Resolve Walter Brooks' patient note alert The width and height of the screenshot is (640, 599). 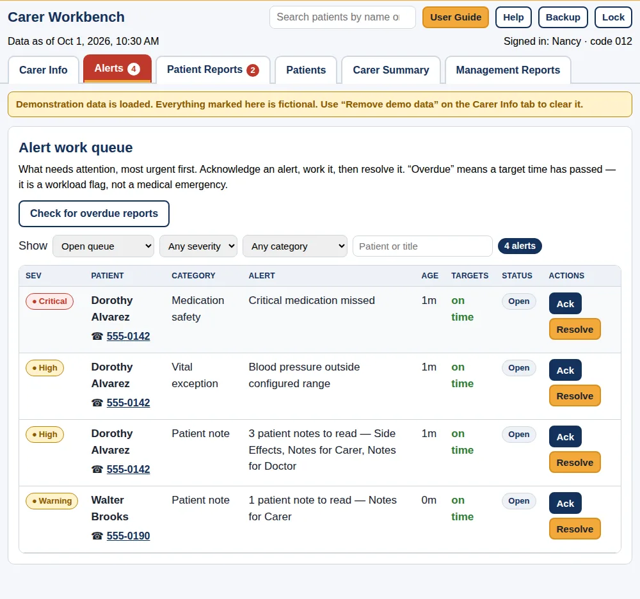[575, 529]
